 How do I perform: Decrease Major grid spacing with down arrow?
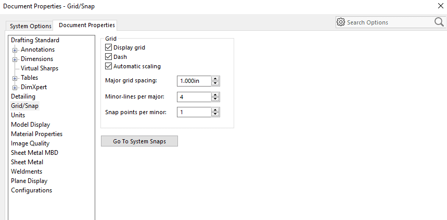tap(215, 83)
